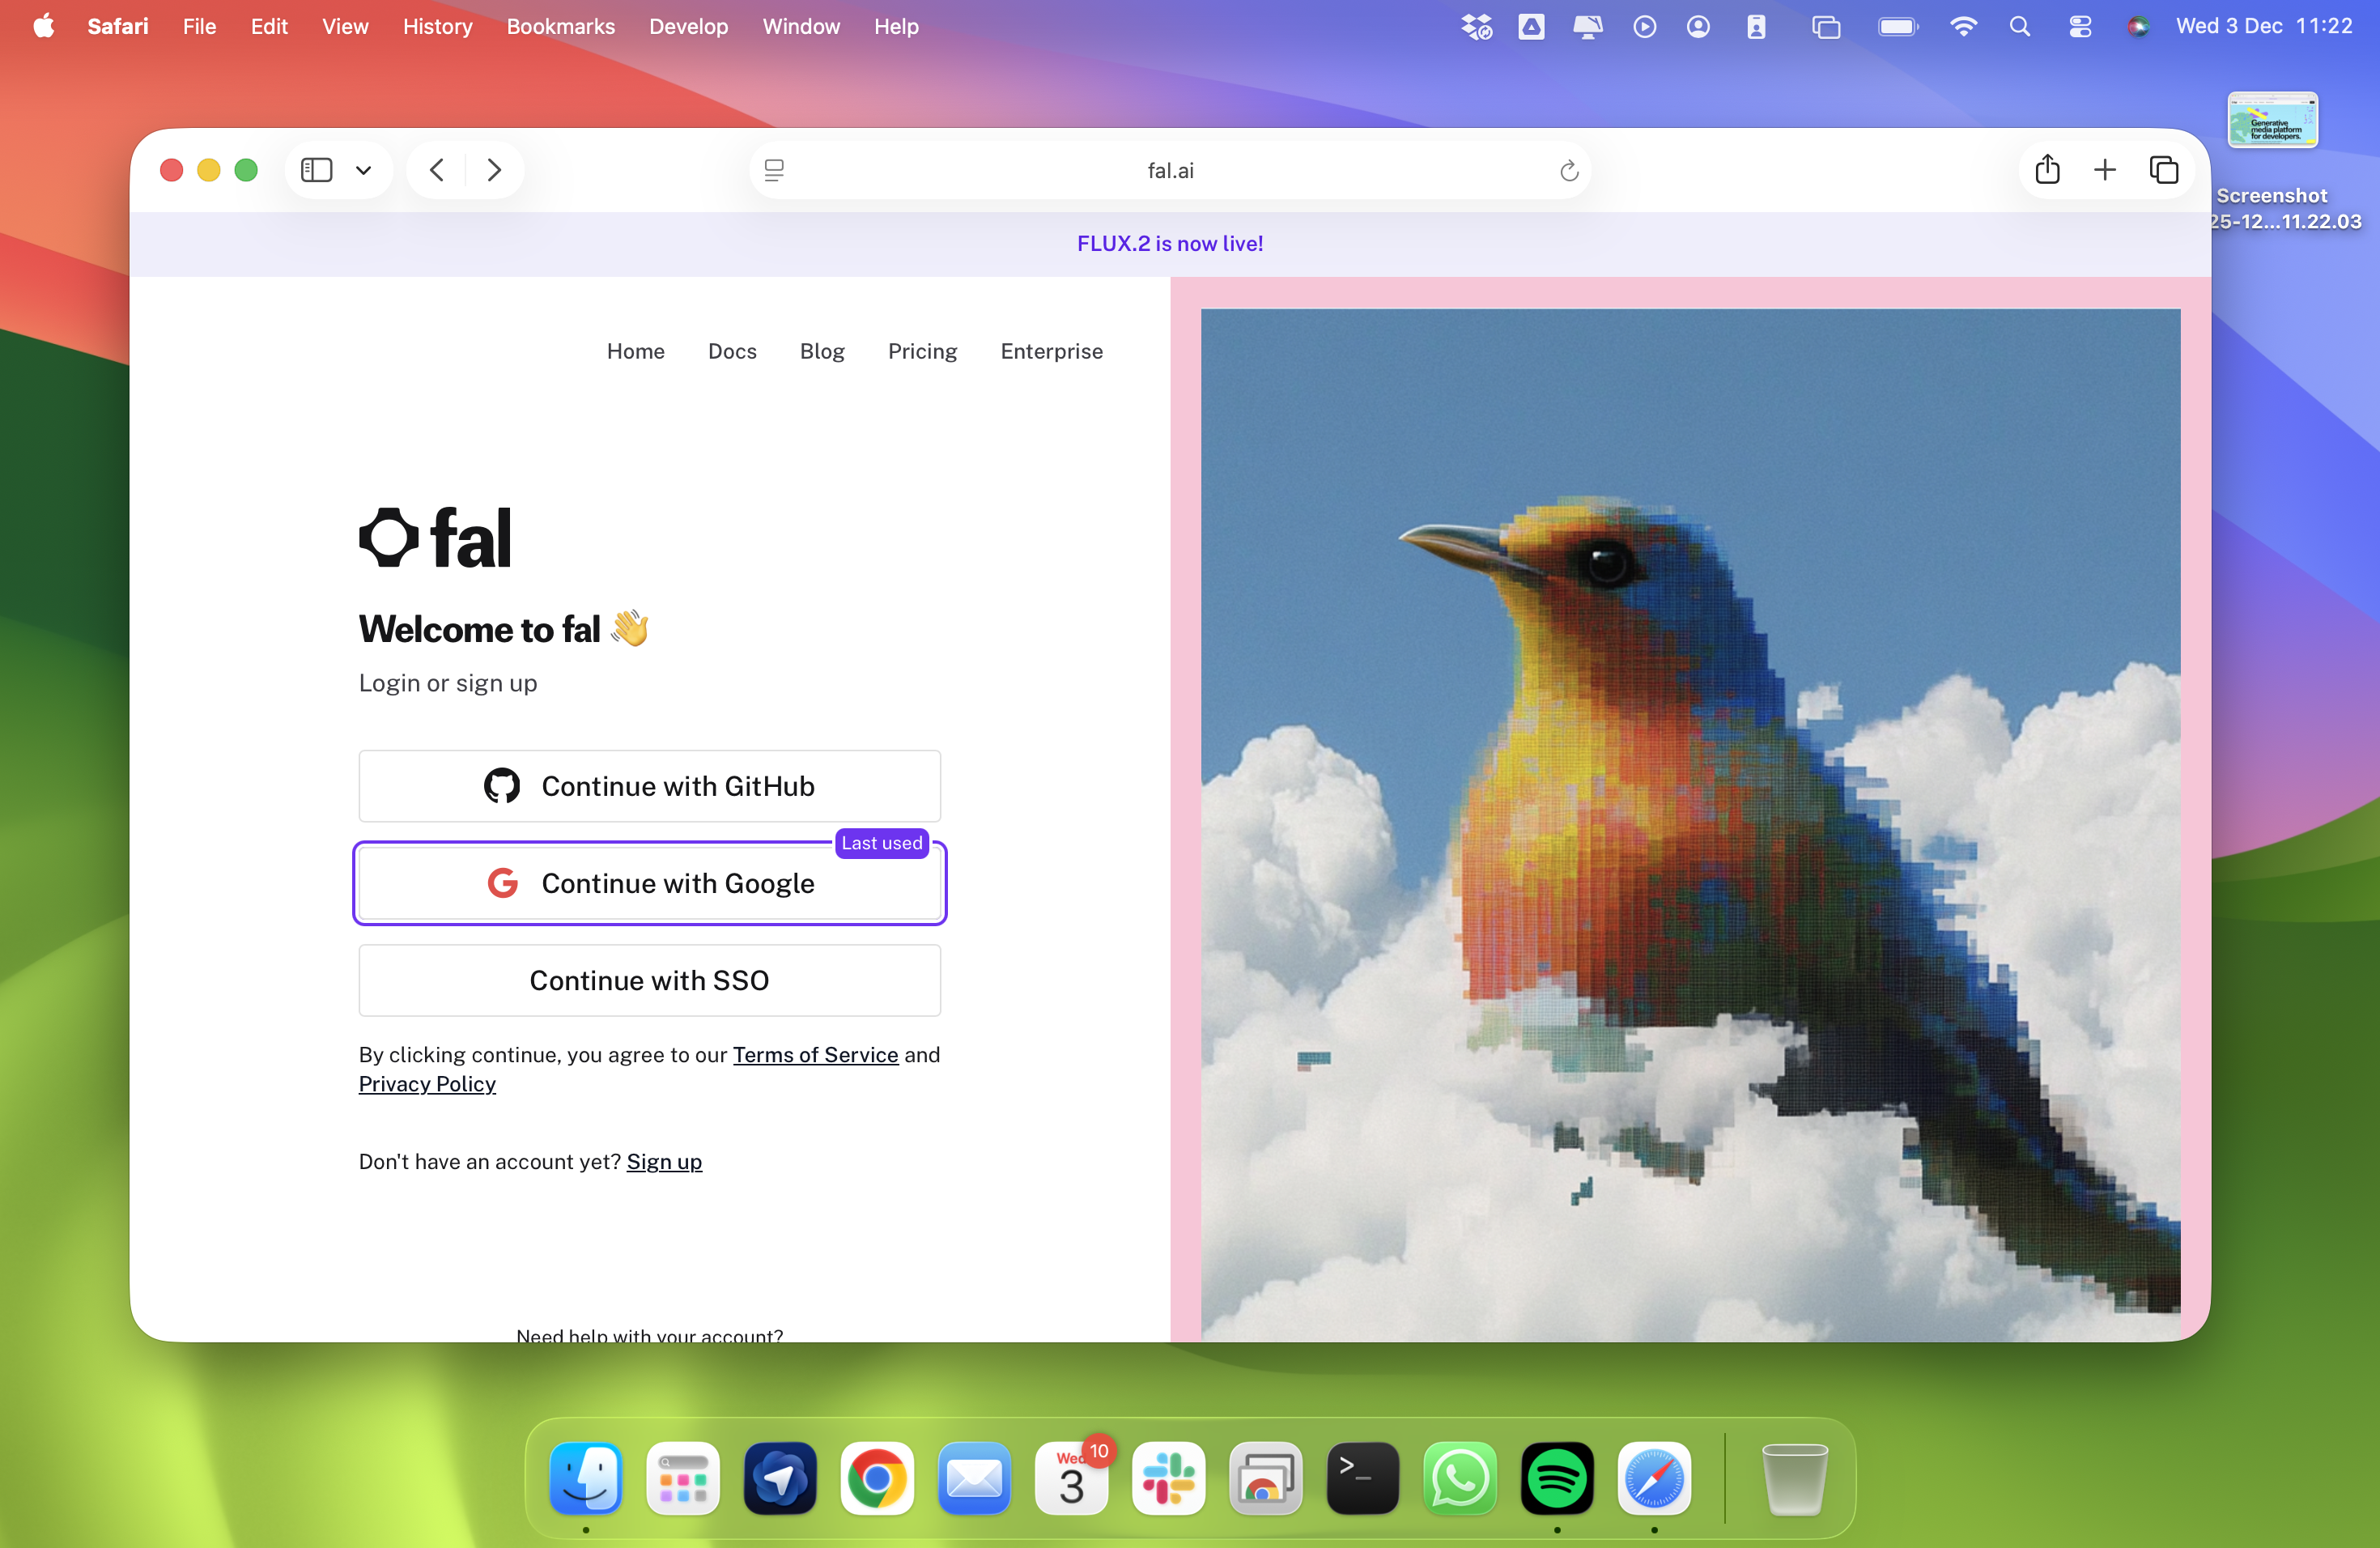Screen dimensions: 2380x1548
Task: Select the fal.ai address bar
Action: pyautogui.click(x=1170, y=170)
